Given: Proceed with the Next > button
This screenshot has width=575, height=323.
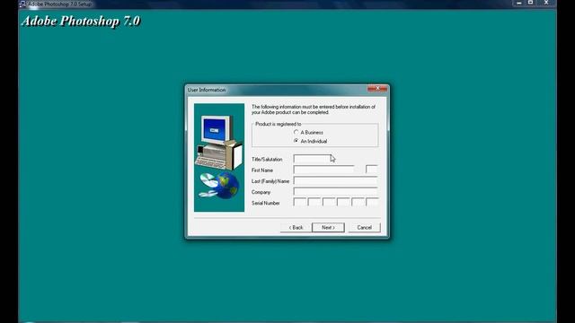Looking at the screenshot, I should [328, 227].
